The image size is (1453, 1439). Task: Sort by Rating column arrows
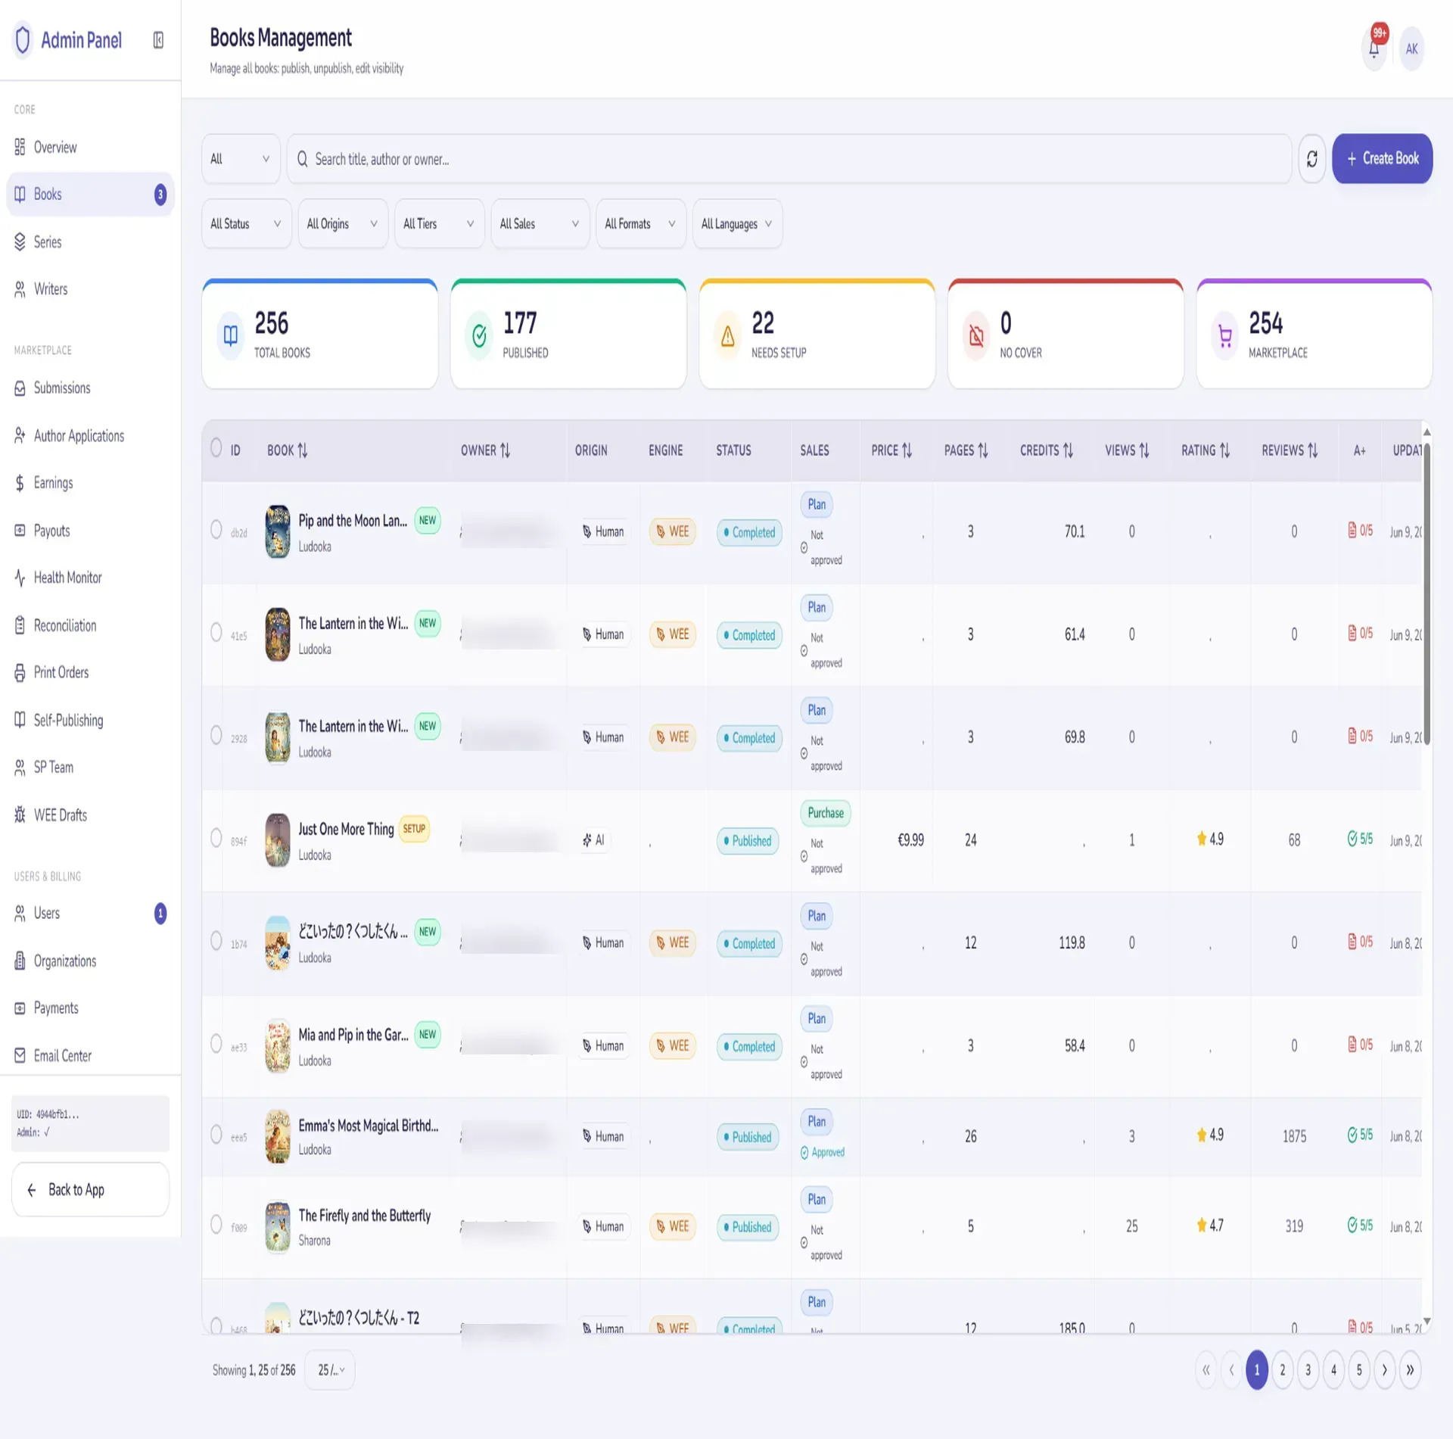point(1224,450)
